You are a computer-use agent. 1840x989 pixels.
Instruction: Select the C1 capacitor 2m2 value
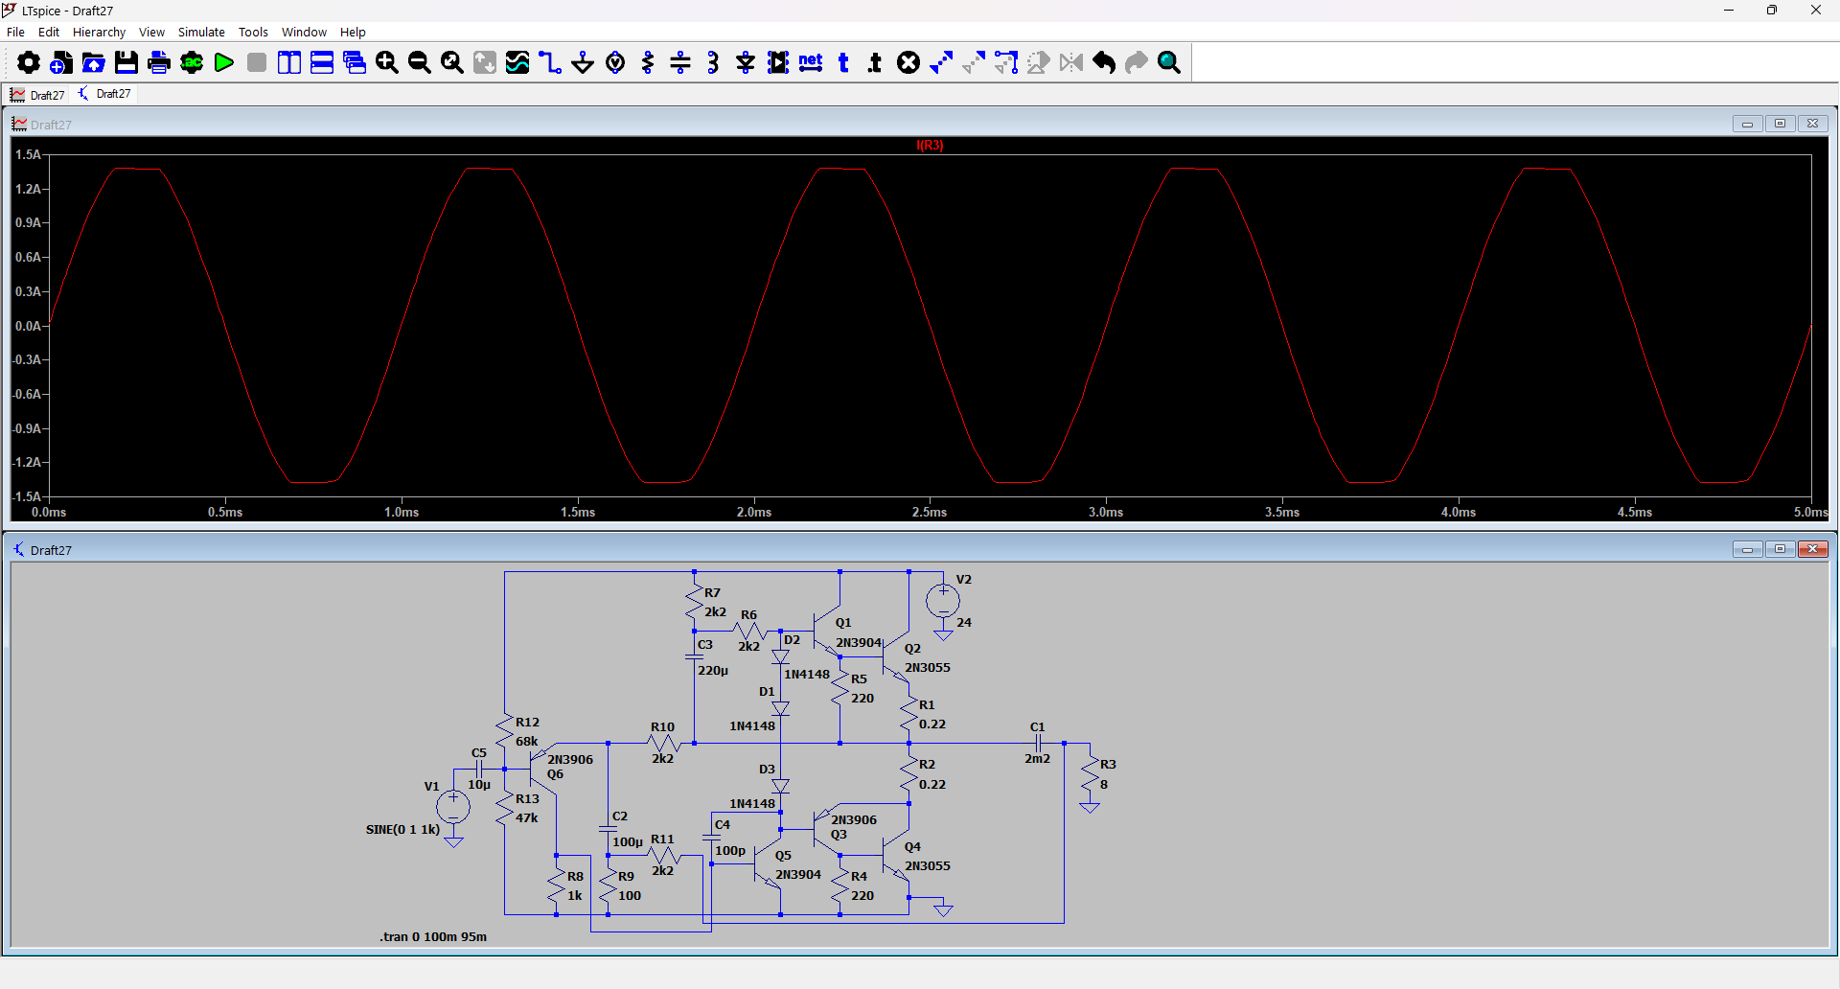pyautogui.click(x=1037, y=759)
